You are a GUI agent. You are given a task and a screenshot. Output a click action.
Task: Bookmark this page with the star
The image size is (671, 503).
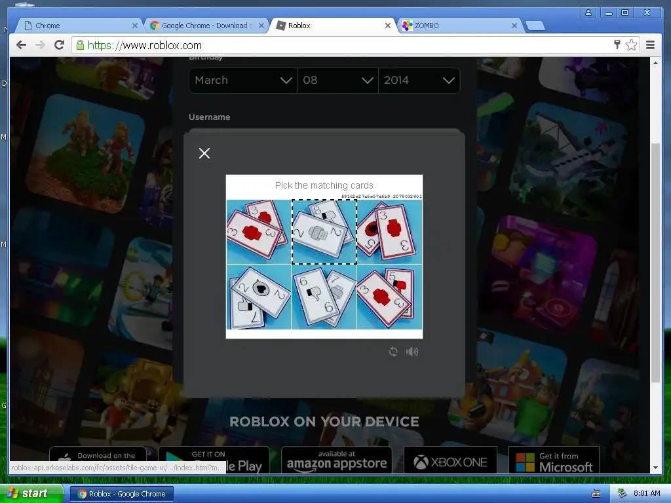pos(631,45)
